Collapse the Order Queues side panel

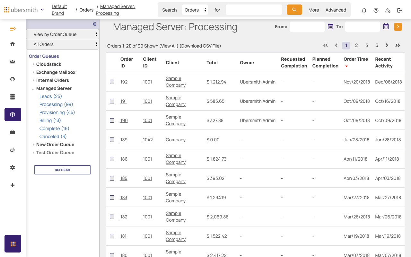[94, 24]
